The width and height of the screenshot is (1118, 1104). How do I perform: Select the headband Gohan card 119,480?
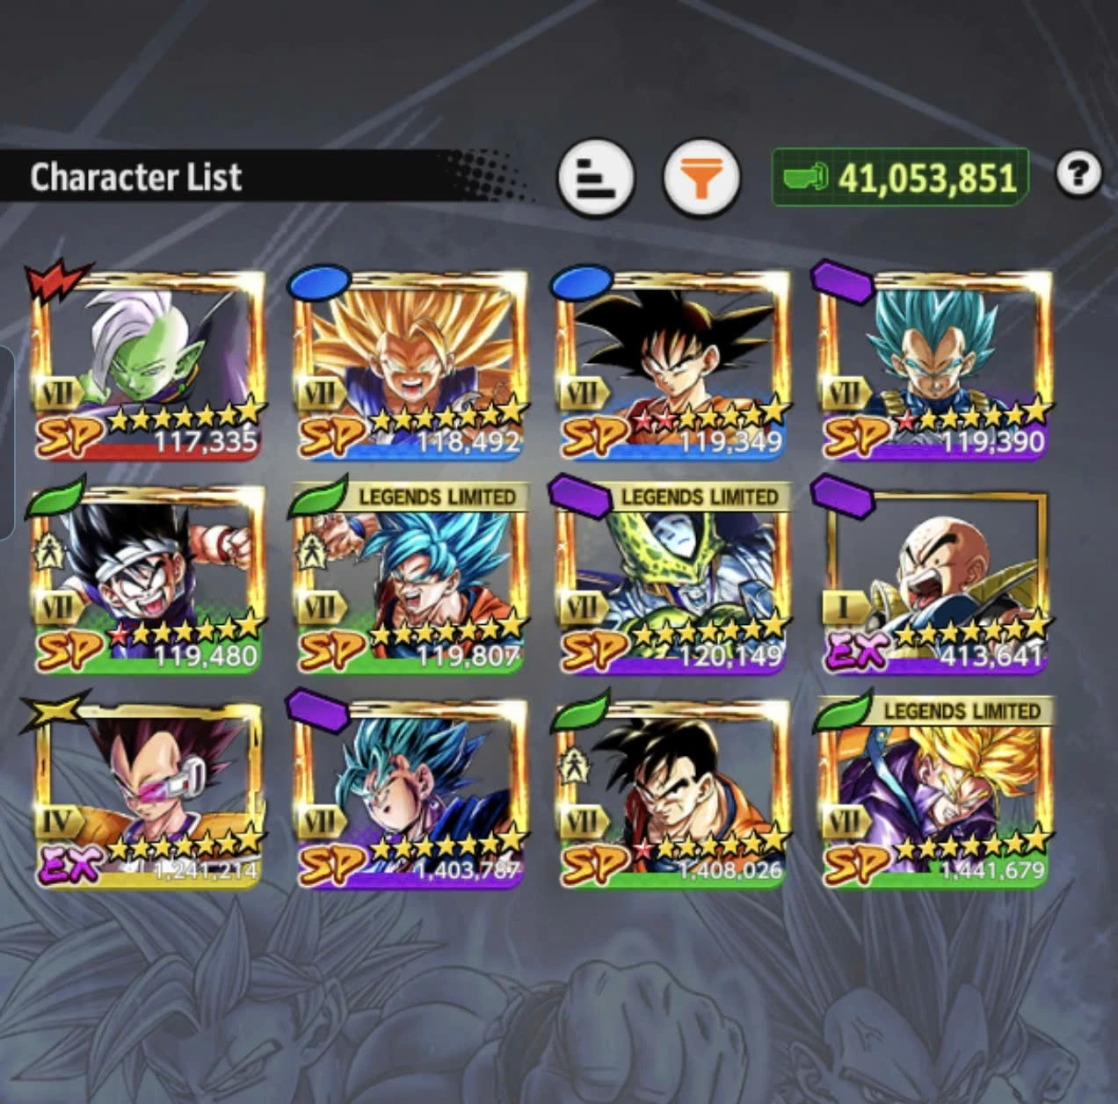(x=148, y=579)
